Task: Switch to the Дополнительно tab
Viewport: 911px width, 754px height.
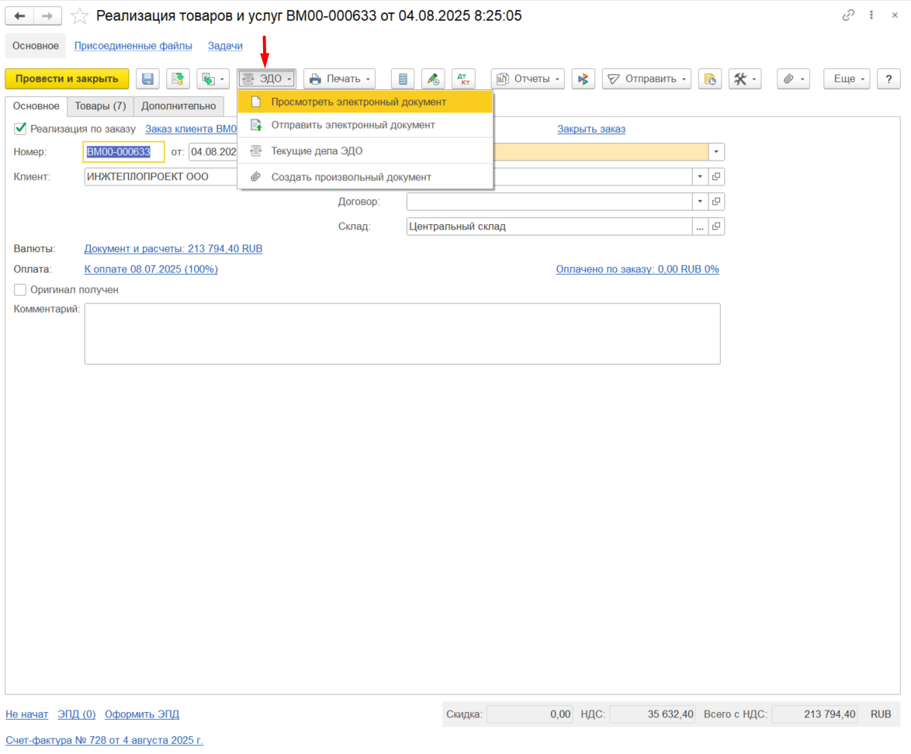Action: click(178, 106)
